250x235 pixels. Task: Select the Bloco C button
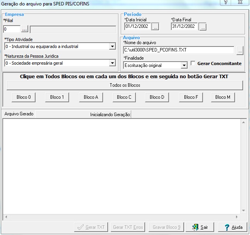[124, 97]
